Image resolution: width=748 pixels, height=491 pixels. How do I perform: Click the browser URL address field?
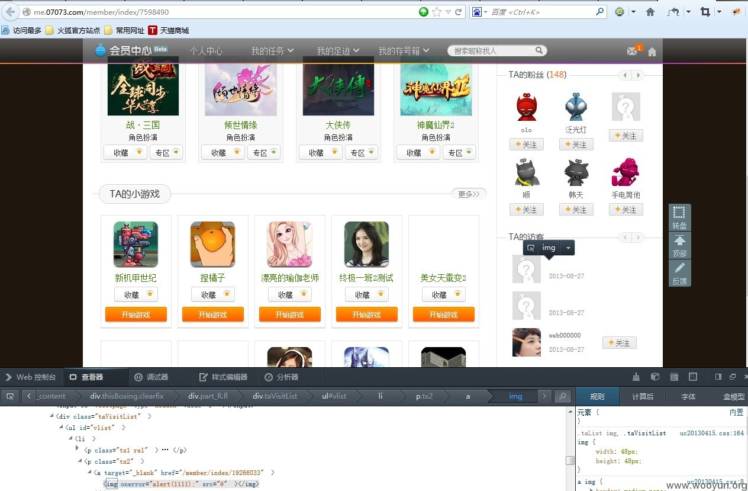(x=225, y=12)
